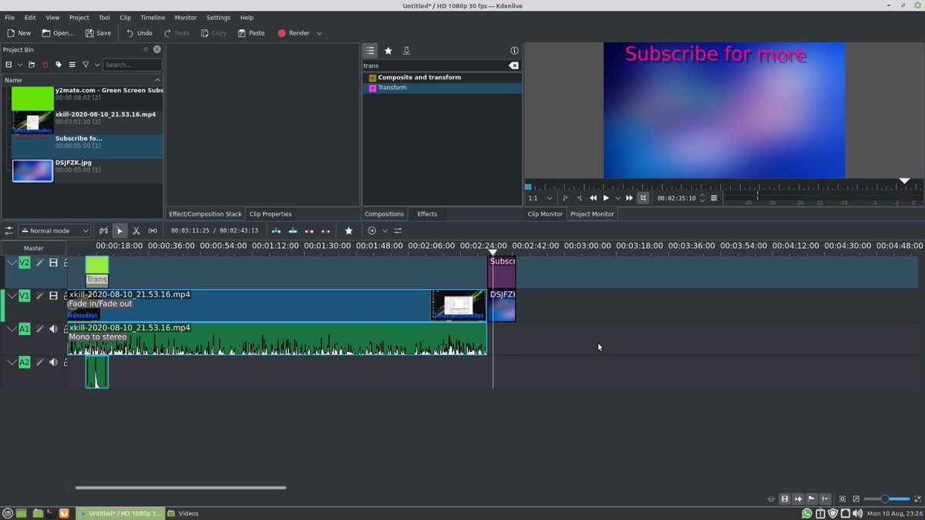Select the standard Edit tool
925x520 pixels.
[119, 230]
